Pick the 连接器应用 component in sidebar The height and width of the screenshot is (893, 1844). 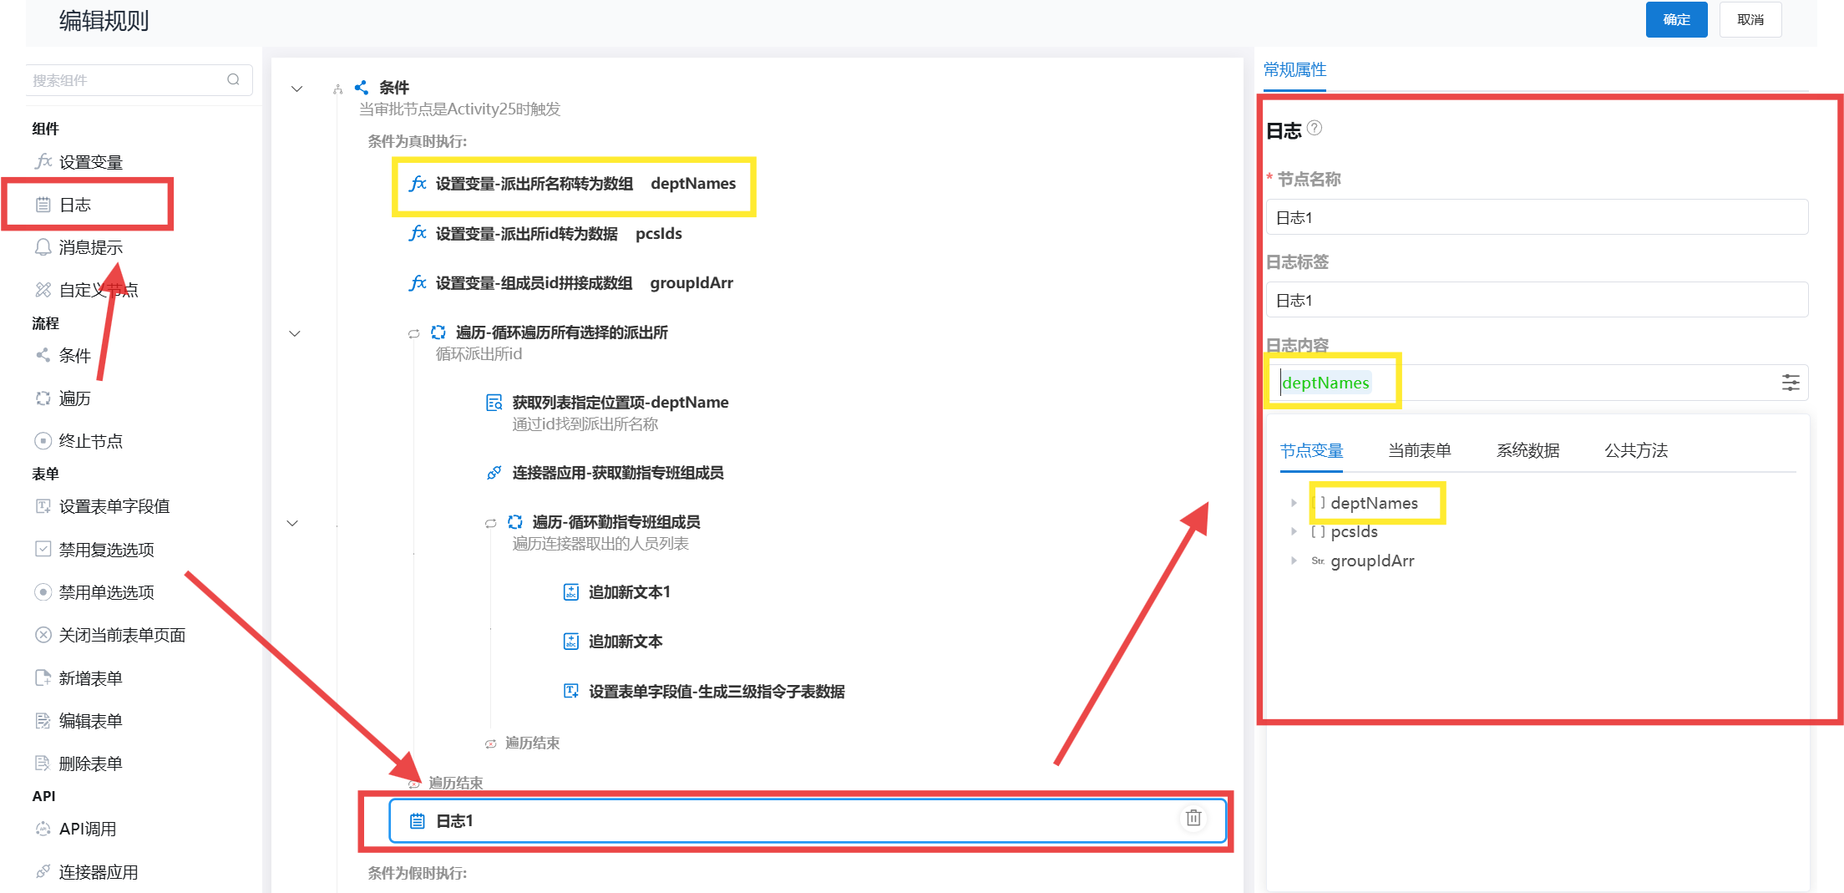[98, 872]
